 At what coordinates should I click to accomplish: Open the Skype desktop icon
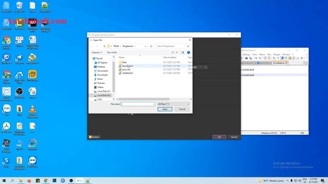[x=7, y=163]
